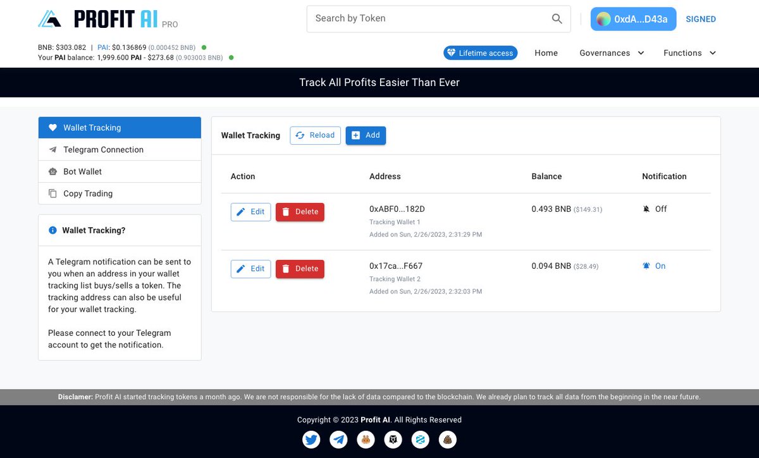Viewport: 759px width, 458px height.
Task: Click the Balance column header
Action: point(546,176)
